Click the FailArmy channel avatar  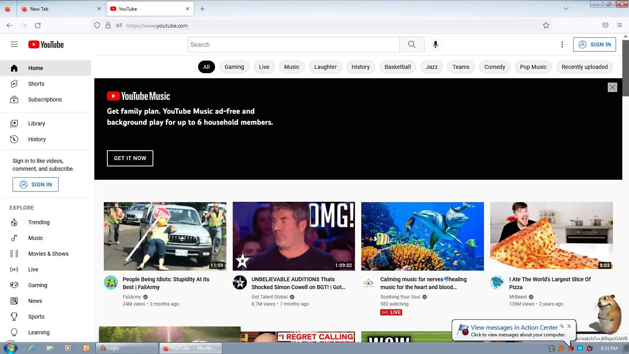[x=111, y=282]
